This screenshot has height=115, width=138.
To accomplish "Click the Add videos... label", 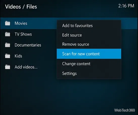I will [x=26, y=67].
